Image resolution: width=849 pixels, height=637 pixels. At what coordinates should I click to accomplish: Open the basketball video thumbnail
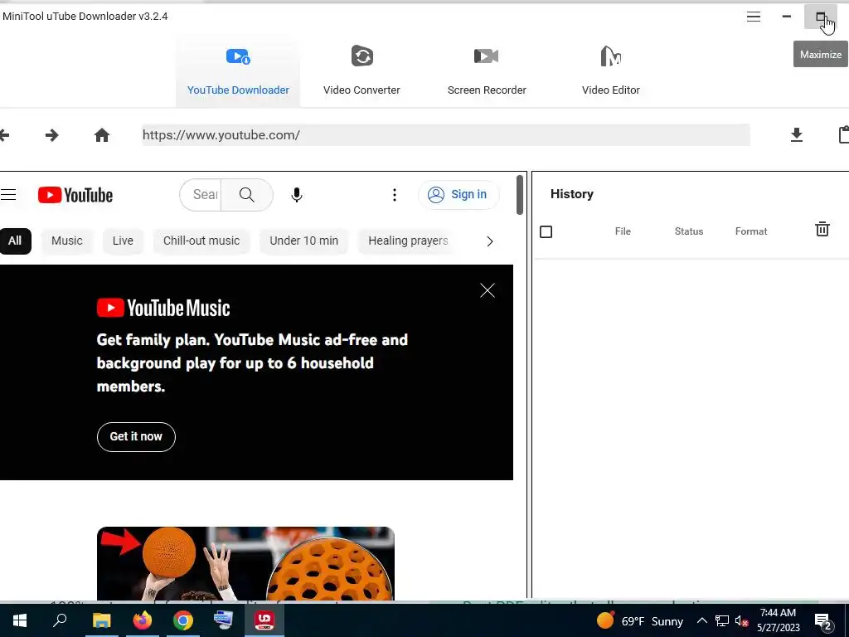[x=245, y=563]
